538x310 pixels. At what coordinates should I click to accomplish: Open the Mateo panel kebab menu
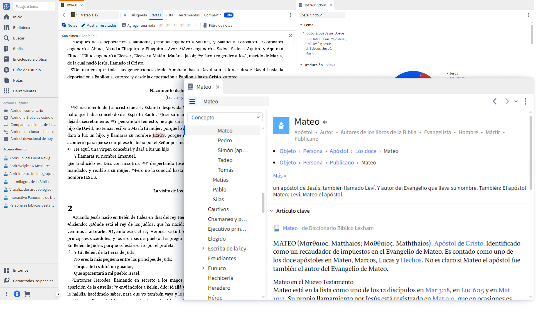(x=525, y=101)
